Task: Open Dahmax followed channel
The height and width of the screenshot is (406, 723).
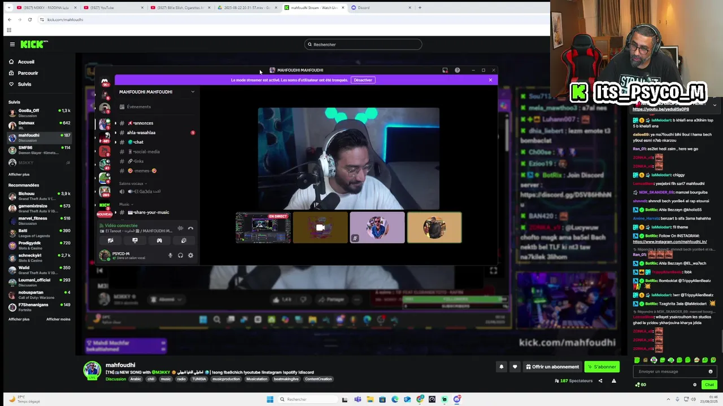Action: [40, 125]
